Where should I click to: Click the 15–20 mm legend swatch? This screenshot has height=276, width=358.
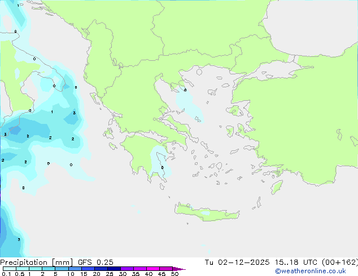pyautogui.click(x=88, y=269)
